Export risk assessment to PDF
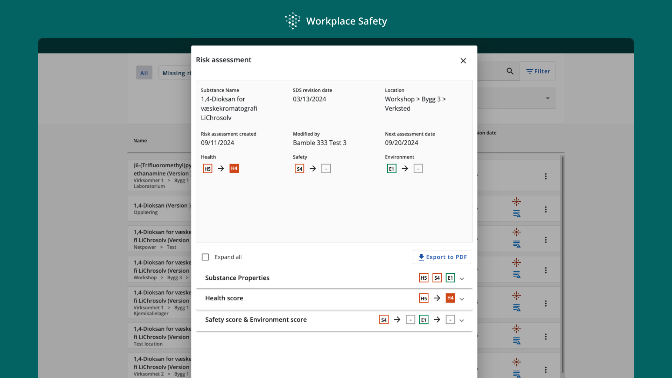Image resolution: width=672 pixels, height=378 pixels. pyautogui.click(x=442, y=257)
